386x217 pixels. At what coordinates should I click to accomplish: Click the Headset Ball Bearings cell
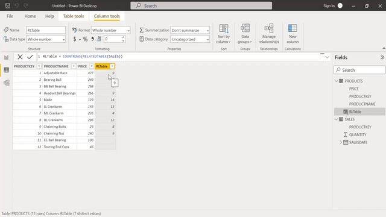click(60, 93)
